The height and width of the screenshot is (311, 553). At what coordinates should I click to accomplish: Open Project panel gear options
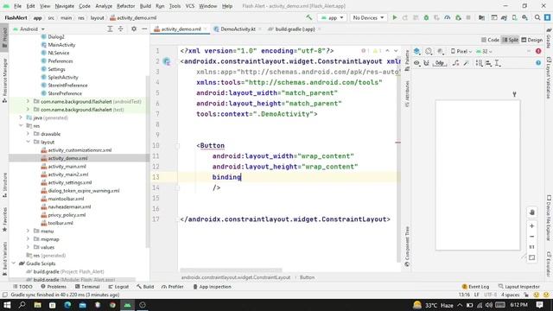click(134, 29)
